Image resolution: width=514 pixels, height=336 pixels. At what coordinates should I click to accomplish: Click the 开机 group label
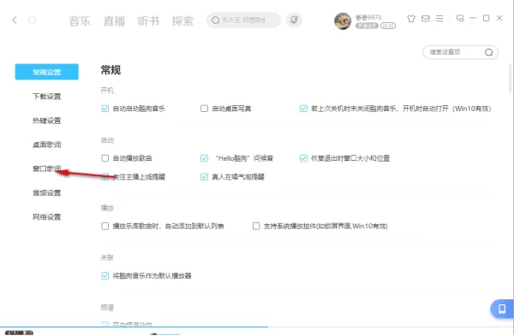(x=107, y=91)
